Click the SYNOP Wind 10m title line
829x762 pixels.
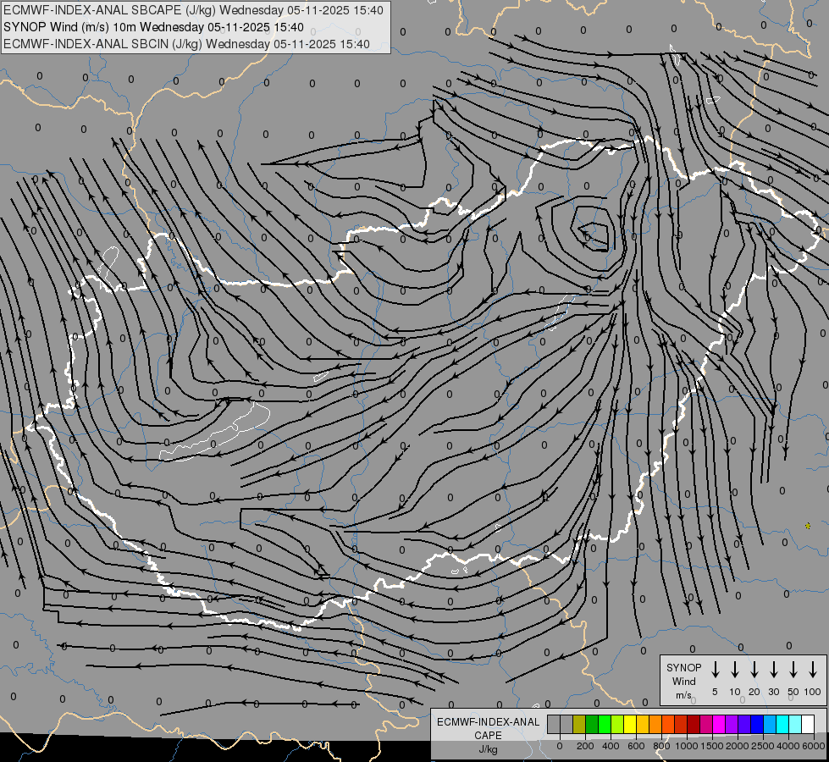(153, 27)
